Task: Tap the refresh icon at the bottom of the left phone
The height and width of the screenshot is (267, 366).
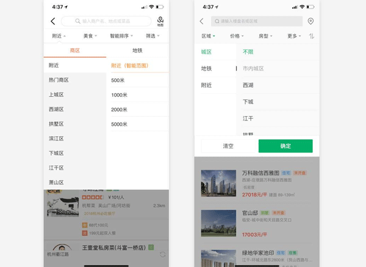Action: (x=163, y=254)
